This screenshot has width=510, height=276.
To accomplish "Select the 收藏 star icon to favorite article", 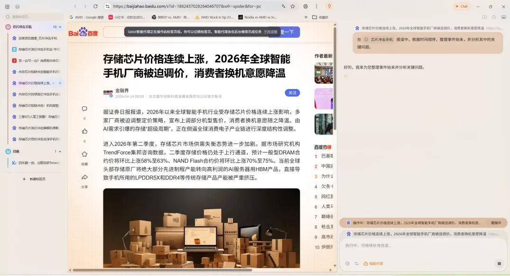I will point(84,153).
